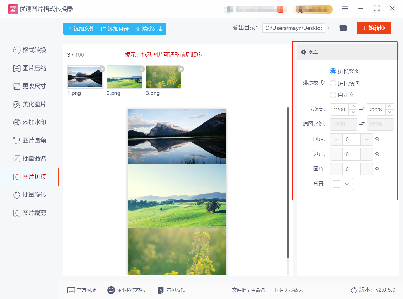The width and height of the screenshot is (403, 299).
Task: Click the output directory path field
Action: (x=294, y=28)
